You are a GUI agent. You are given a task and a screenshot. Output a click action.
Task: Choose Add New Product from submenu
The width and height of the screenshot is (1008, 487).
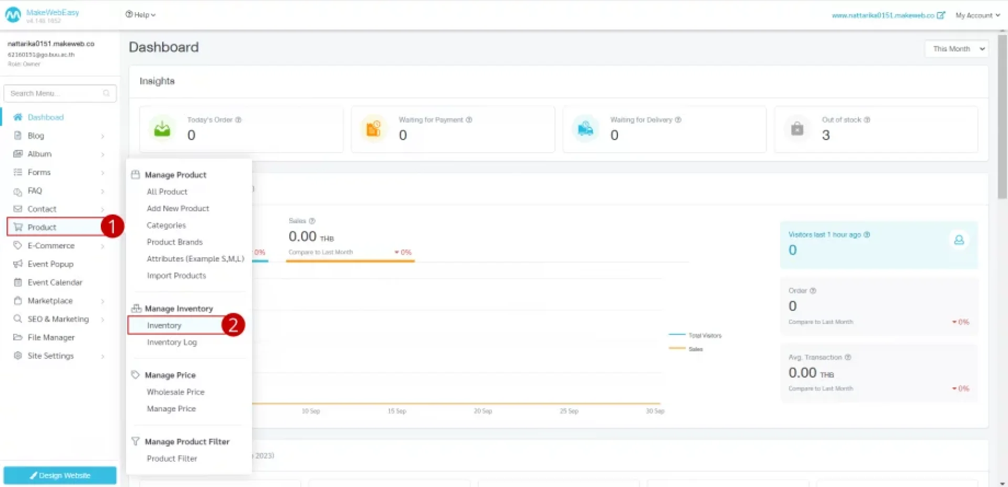pyautogui.click(x=178, y=208)
